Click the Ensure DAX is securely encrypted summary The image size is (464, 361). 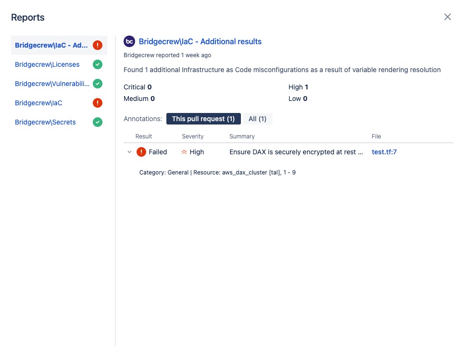pos(296,152)
